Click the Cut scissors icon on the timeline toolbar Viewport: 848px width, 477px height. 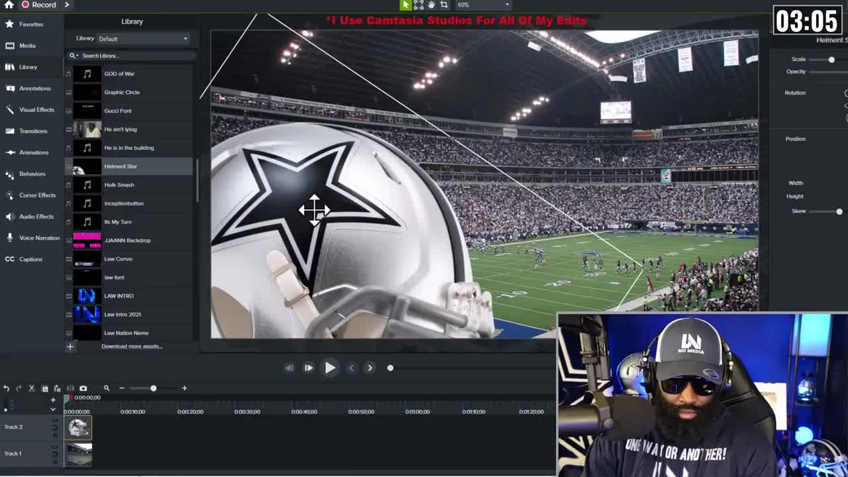tap(31, 388)
